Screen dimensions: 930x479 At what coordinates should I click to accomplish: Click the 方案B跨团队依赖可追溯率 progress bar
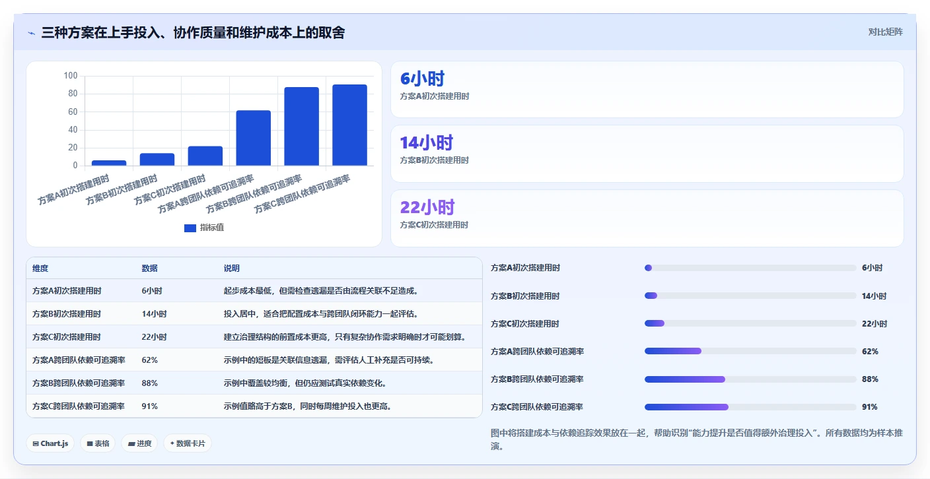(750, 379)
